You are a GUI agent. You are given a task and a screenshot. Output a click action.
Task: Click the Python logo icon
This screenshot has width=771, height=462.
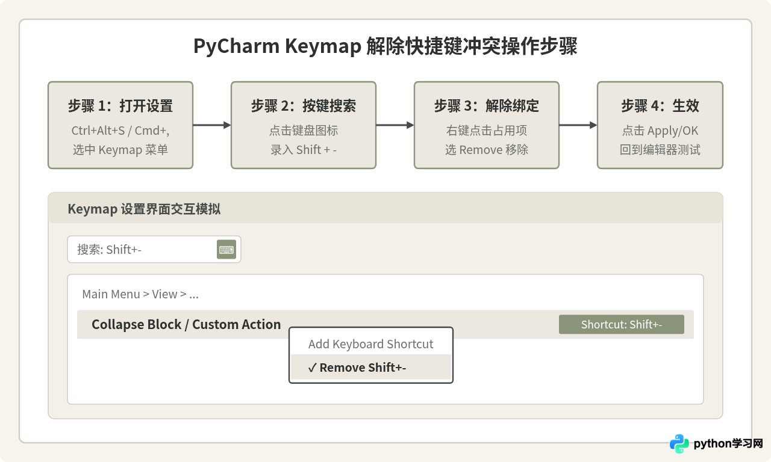point(679,444)
